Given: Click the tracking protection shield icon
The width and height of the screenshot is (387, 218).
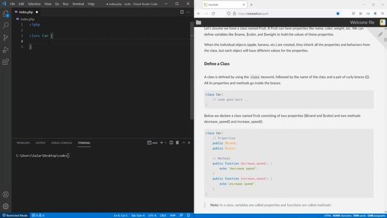Looking at the screenshot, I should [x=229, y=13].
